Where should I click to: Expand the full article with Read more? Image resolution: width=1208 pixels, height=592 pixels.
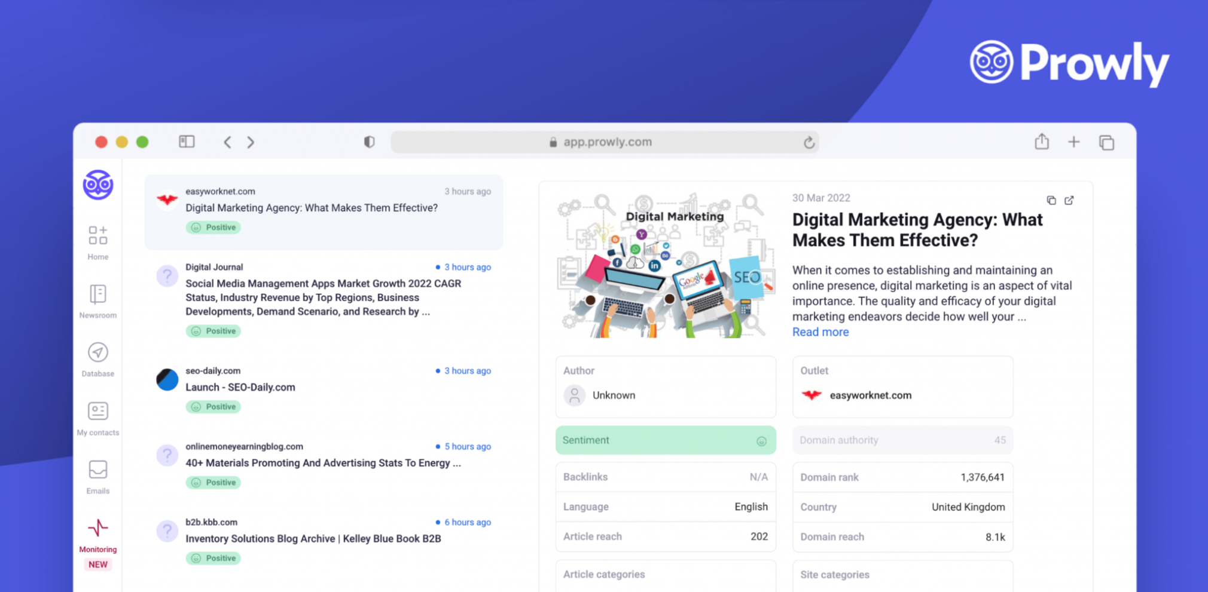click(820, 332)
